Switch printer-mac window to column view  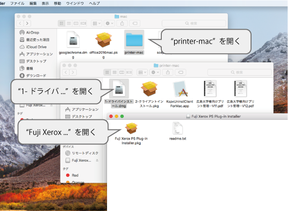(121, 72)
